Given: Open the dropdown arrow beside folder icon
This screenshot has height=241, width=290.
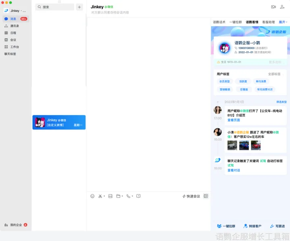Looking at the screenshot, I should [122, 196].
